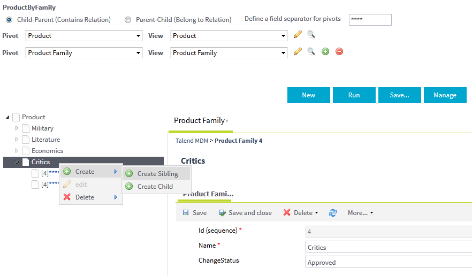Select Child-Parent (Contains Relation) radio button
This screenshot has height=276, width=472.
coord(9,20)
